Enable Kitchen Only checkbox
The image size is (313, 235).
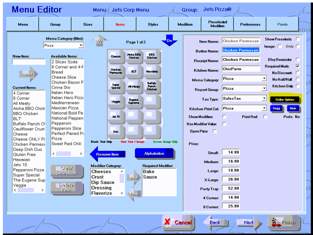tap(297, 86)
